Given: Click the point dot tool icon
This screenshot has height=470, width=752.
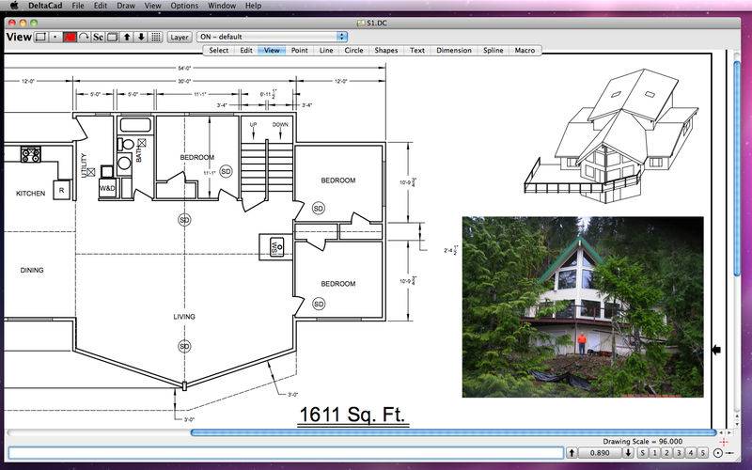Looking at the screenshot, I should 55,37.
